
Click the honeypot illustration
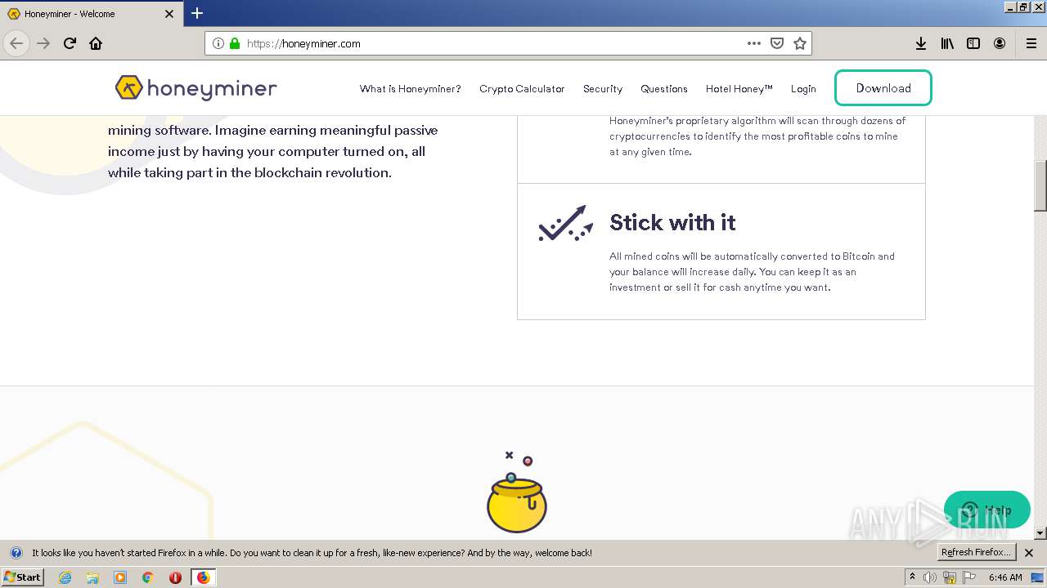click(516, 492)
